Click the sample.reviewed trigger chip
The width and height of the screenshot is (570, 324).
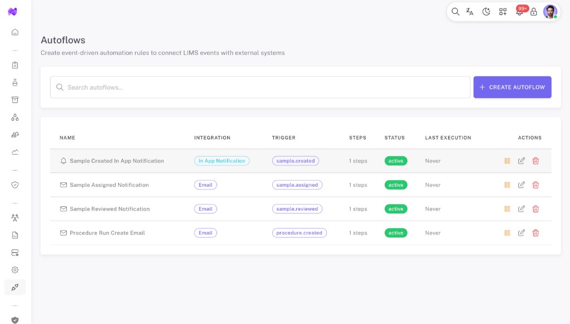coord(297,208)
